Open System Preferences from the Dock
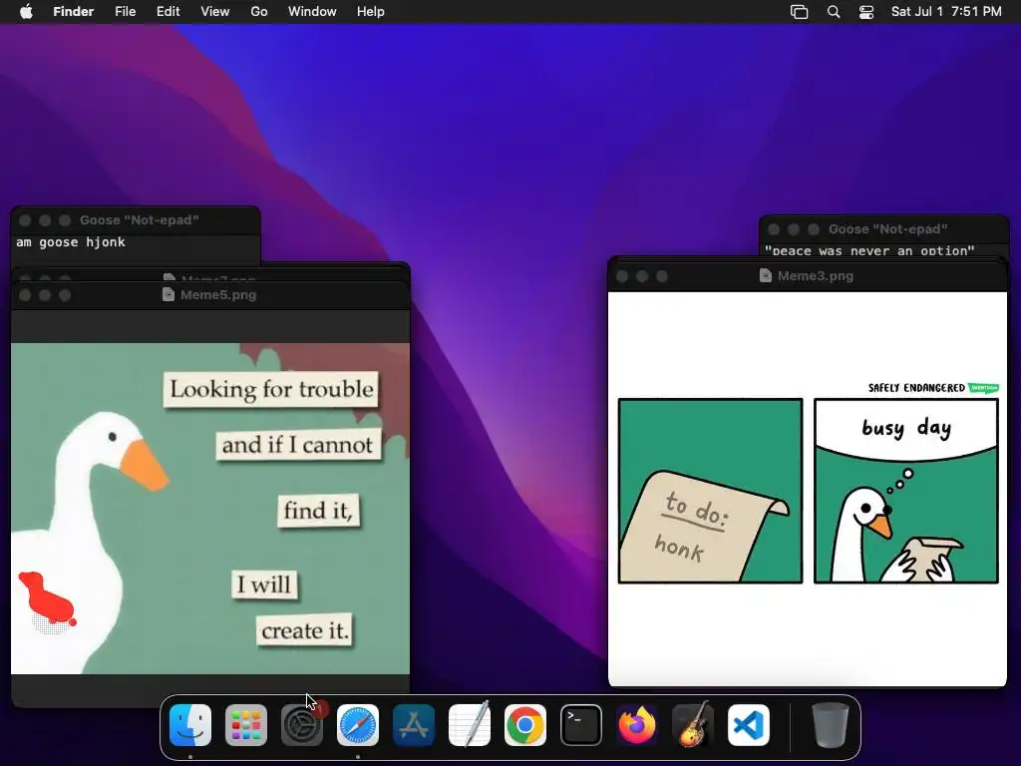This screenshot has width=1021, height=766. pyautogui.click(x=301, y=725)
